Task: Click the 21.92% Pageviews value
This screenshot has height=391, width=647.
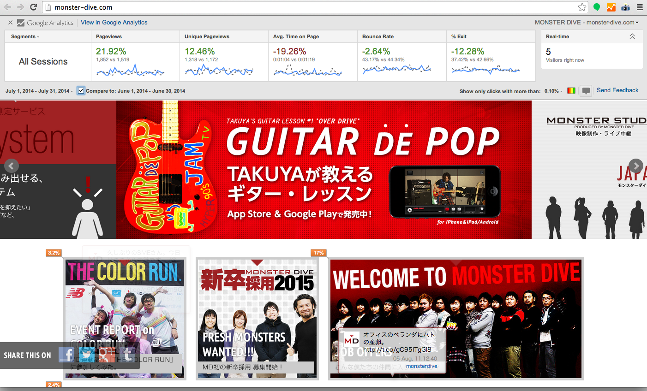Action: tap(111, 51)
